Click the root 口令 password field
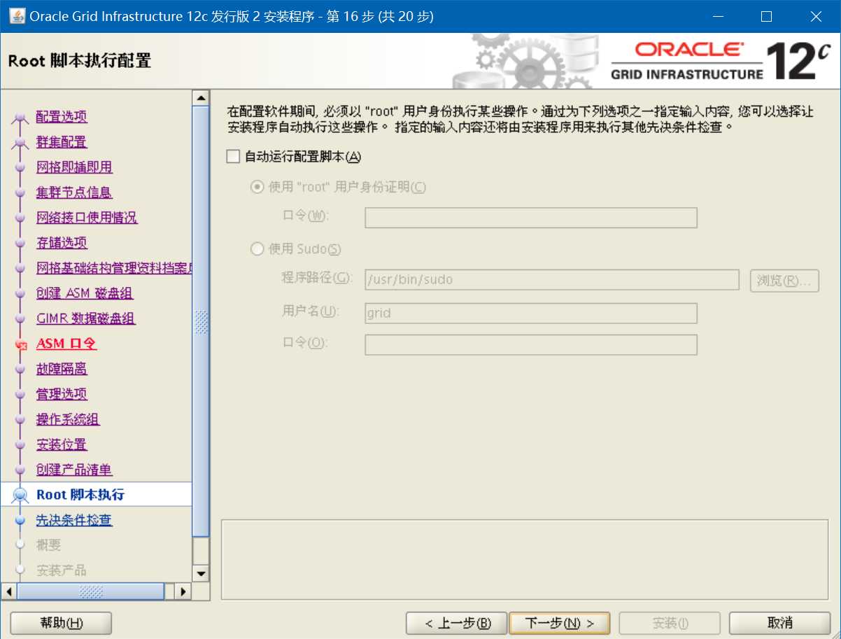This screenshot has width=841, height=639. (531, 218)
